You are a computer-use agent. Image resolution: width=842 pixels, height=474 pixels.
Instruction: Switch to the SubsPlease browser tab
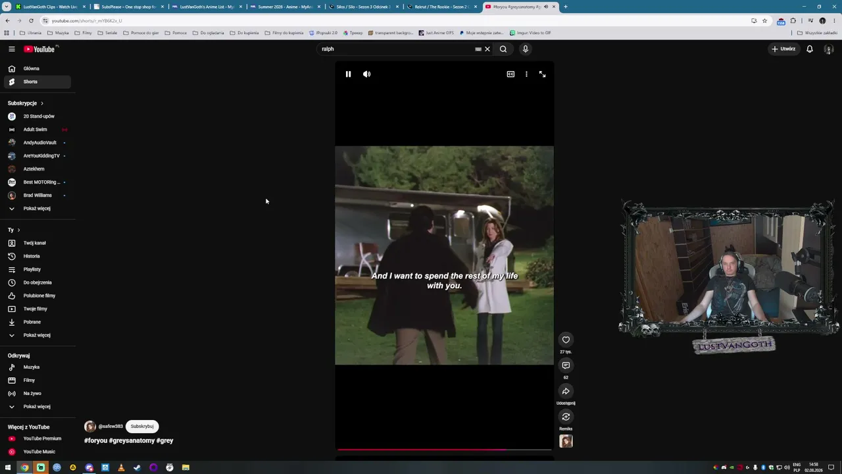tap(129, 7)
